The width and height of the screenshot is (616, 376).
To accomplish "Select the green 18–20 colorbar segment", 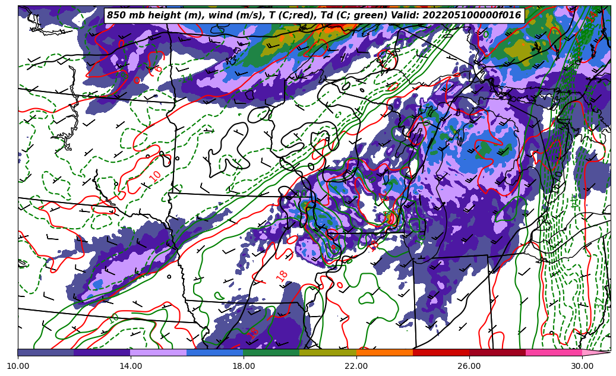I will coord(271,352).
